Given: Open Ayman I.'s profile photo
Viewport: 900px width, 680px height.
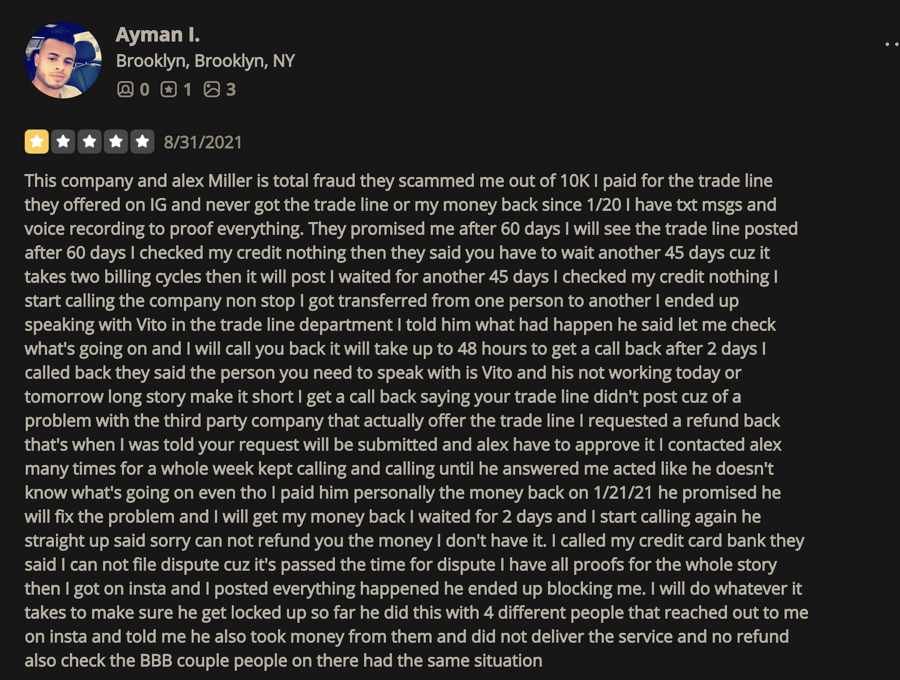Looking at the screenshot, I should click(x=63, y=60).
